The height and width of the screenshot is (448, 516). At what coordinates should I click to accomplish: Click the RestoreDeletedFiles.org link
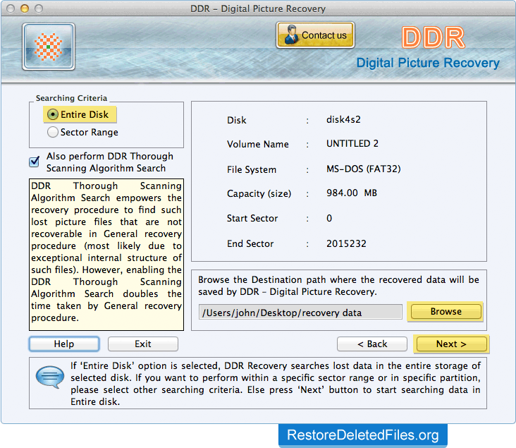[362, 435]
